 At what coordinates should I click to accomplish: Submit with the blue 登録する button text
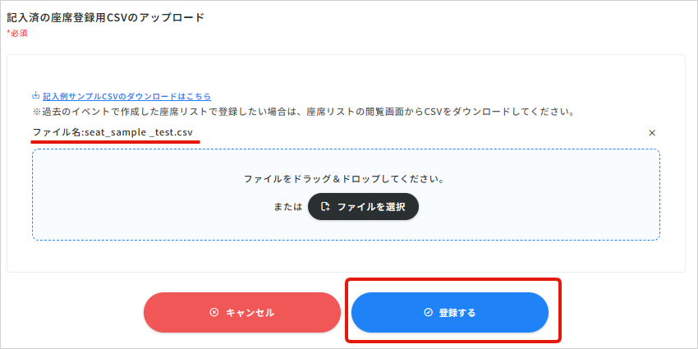pyautogui.click(x=457, y=313)
